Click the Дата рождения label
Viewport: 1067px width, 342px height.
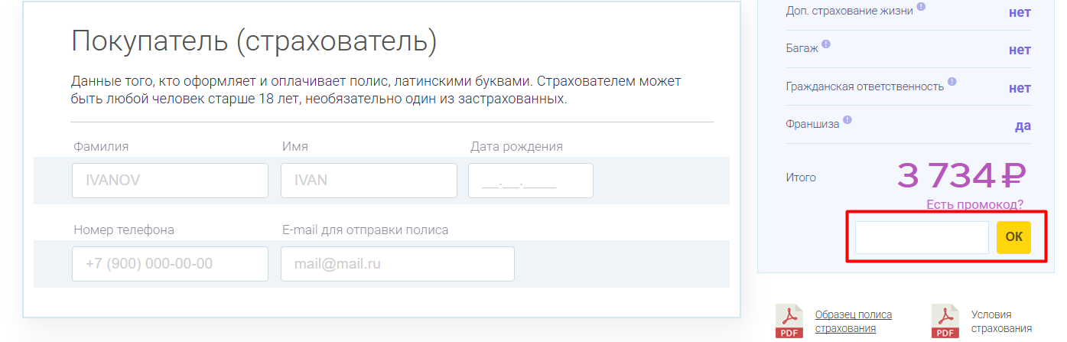(516, 146)
